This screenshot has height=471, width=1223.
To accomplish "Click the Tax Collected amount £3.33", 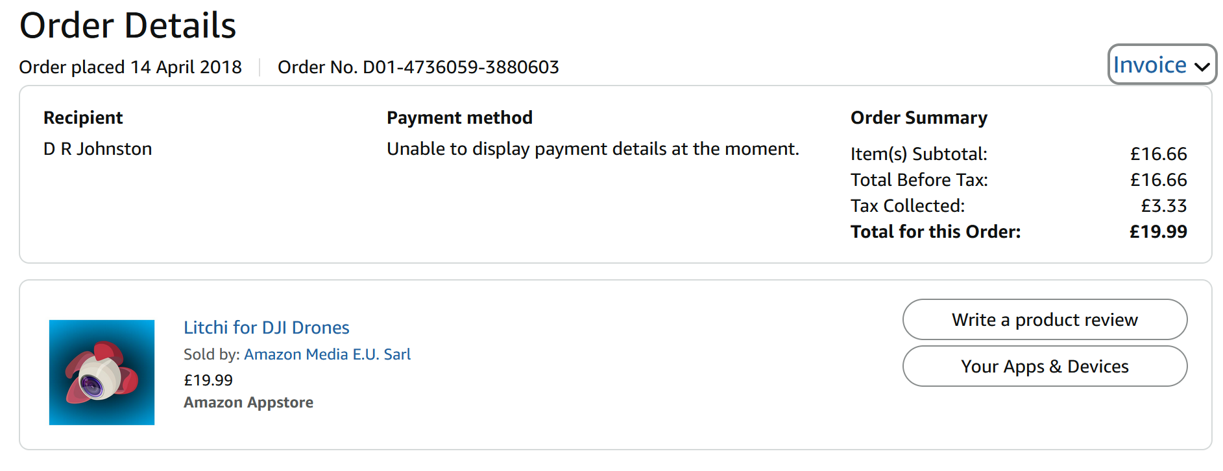I will [x=1164, y=206].
